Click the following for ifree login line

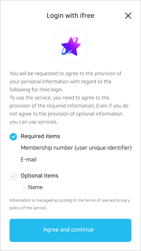coord(37,90)
